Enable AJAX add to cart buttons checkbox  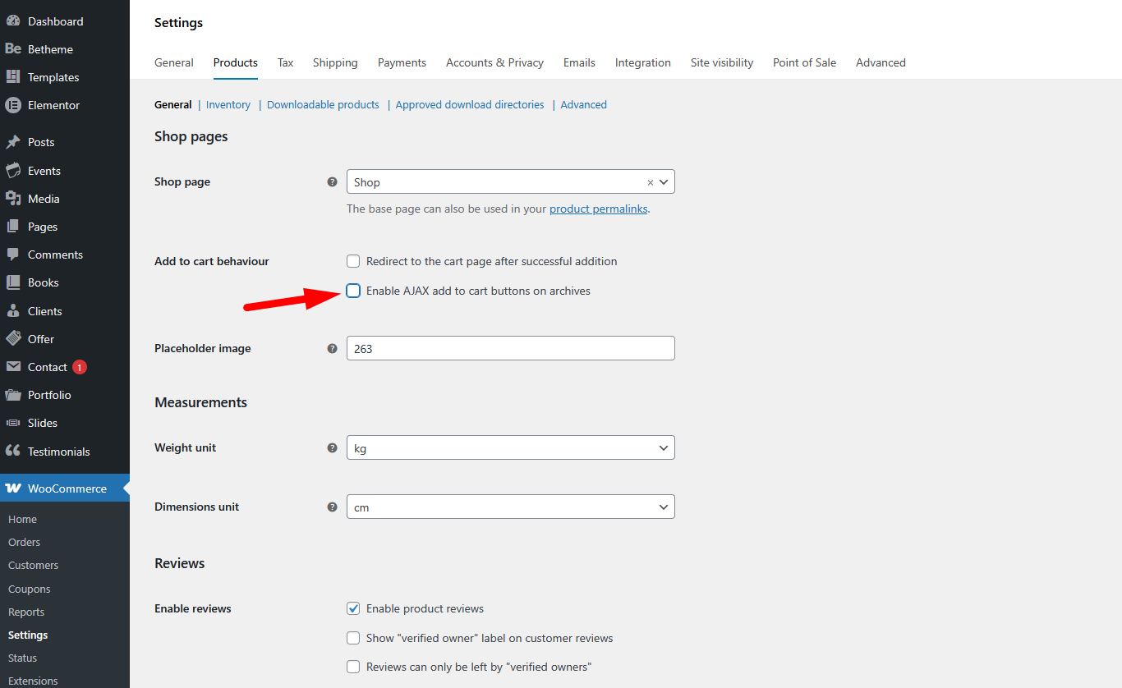353,291
